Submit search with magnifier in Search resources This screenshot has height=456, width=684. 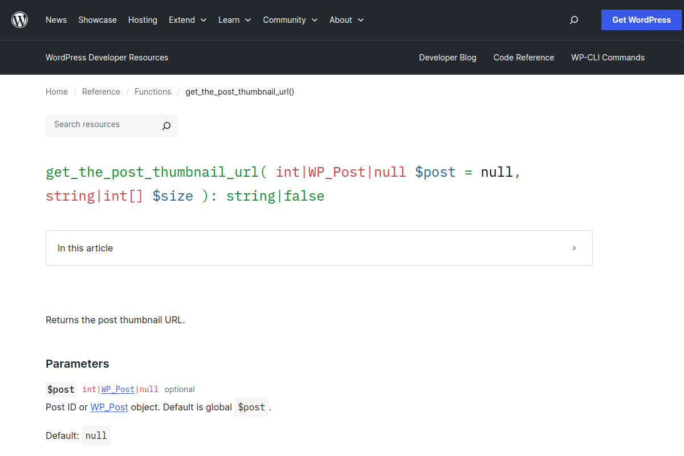(x=166, y=126)
